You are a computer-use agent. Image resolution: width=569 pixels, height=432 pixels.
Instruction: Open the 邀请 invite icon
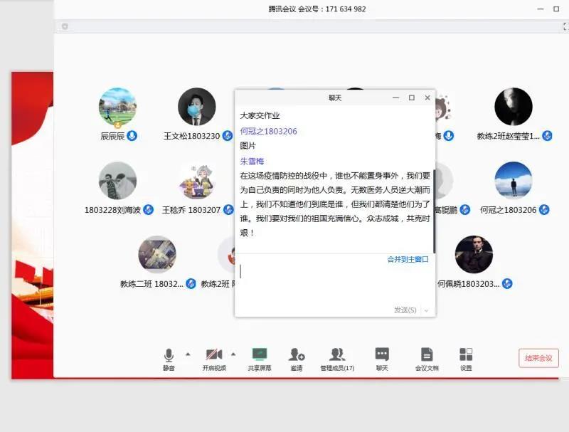click(297, 354)
